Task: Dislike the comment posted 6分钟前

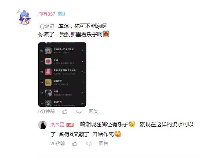Action: 79,111
